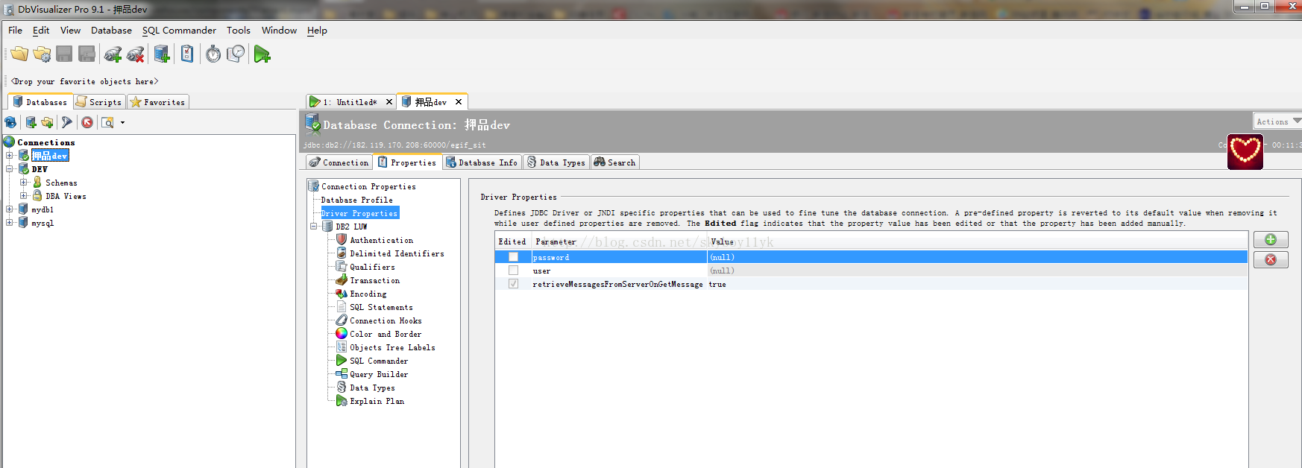Select Delimited Identifiers in properties tree
Screen dimensions: 1302x468
tap(397, 253)
